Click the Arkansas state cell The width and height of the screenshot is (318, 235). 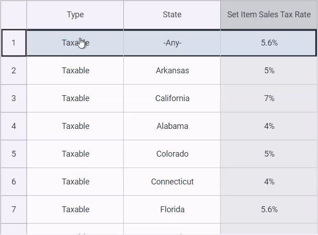(172, 71)
